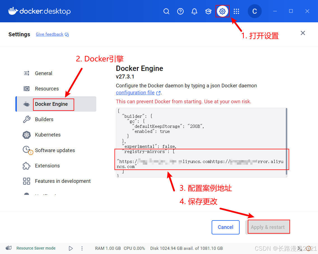Open the apps grid icon
The height and width of the screenshot is (254, 318).
[x=236, y=11]
